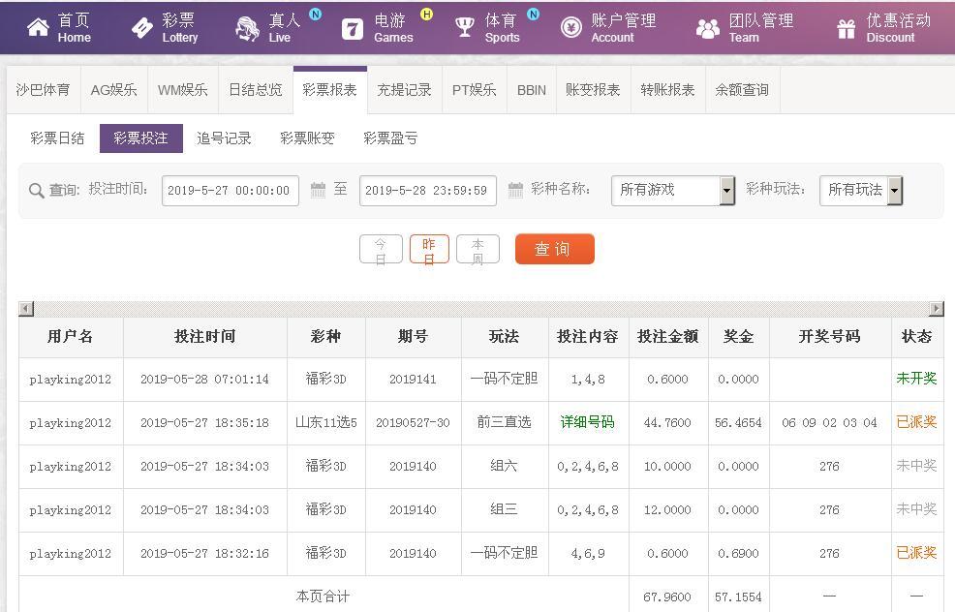Click the Team people icon
The height and width of the screenshot is (612, 955).
coord(708,29)
